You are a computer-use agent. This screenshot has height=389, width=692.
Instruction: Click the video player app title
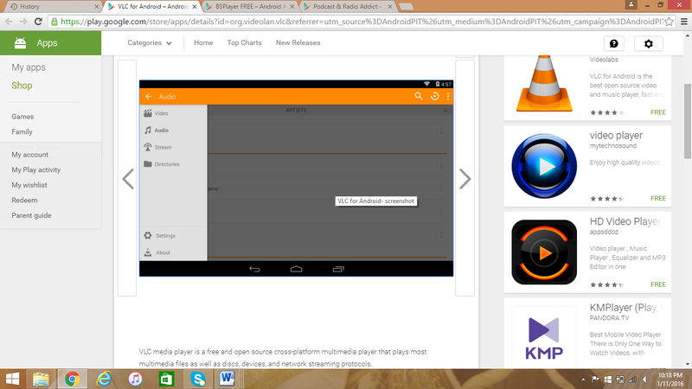click(x=616, y=136)
